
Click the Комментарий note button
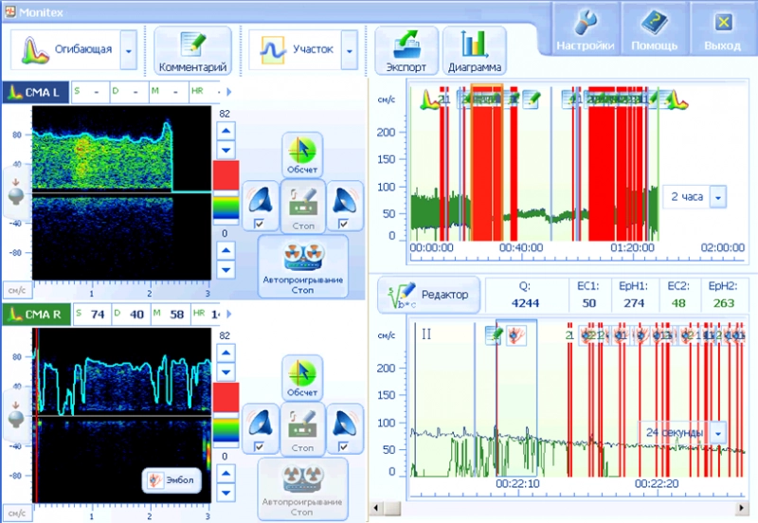192,51
